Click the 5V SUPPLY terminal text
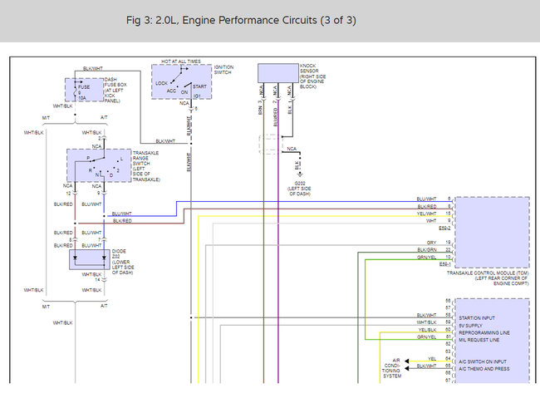Viewport: 540px width, 398px height. 470,325
